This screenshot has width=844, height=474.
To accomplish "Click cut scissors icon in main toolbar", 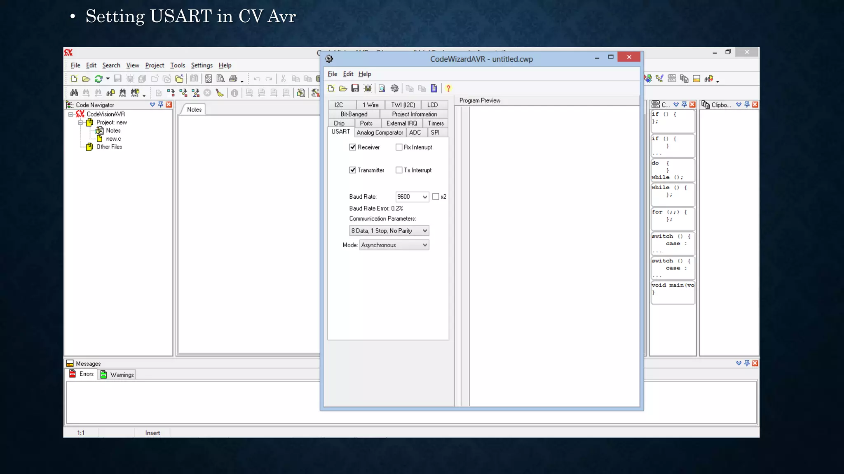I will pos(283,79).
